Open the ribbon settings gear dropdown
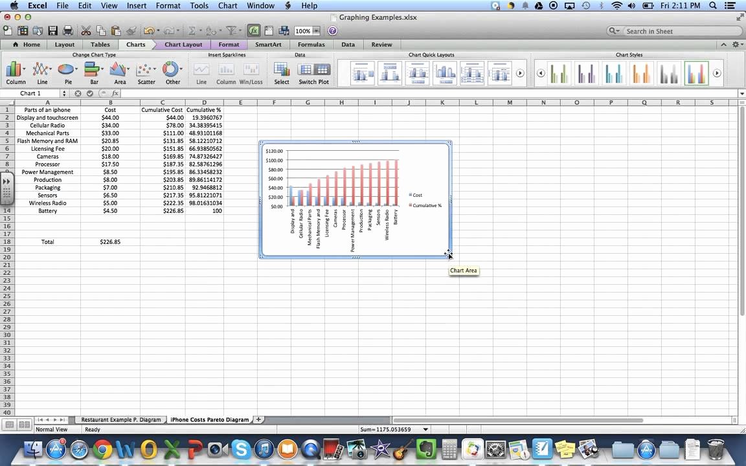Image resolution: width=746 pixels, height=466 pixels. pos(737,44)
